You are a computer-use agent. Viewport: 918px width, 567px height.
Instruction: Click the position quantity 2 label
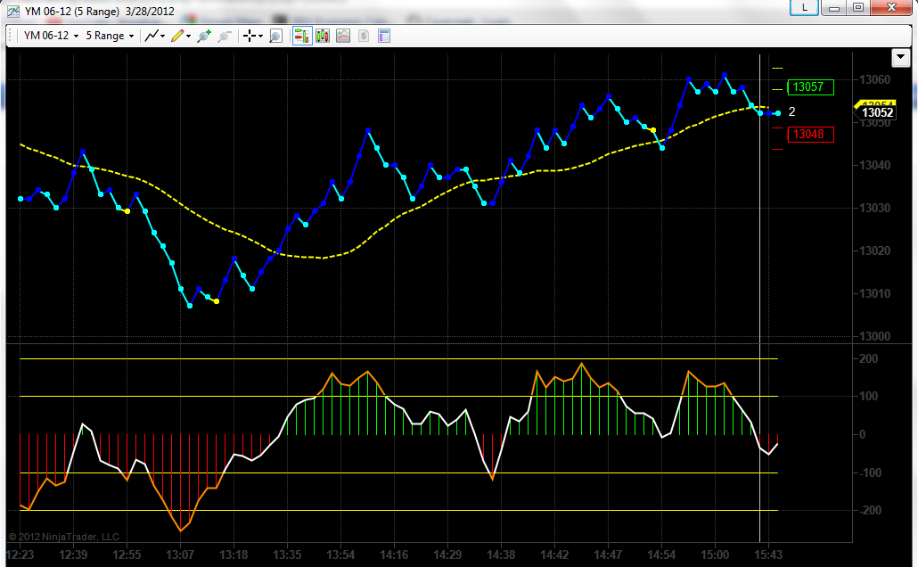pos(791,111)
